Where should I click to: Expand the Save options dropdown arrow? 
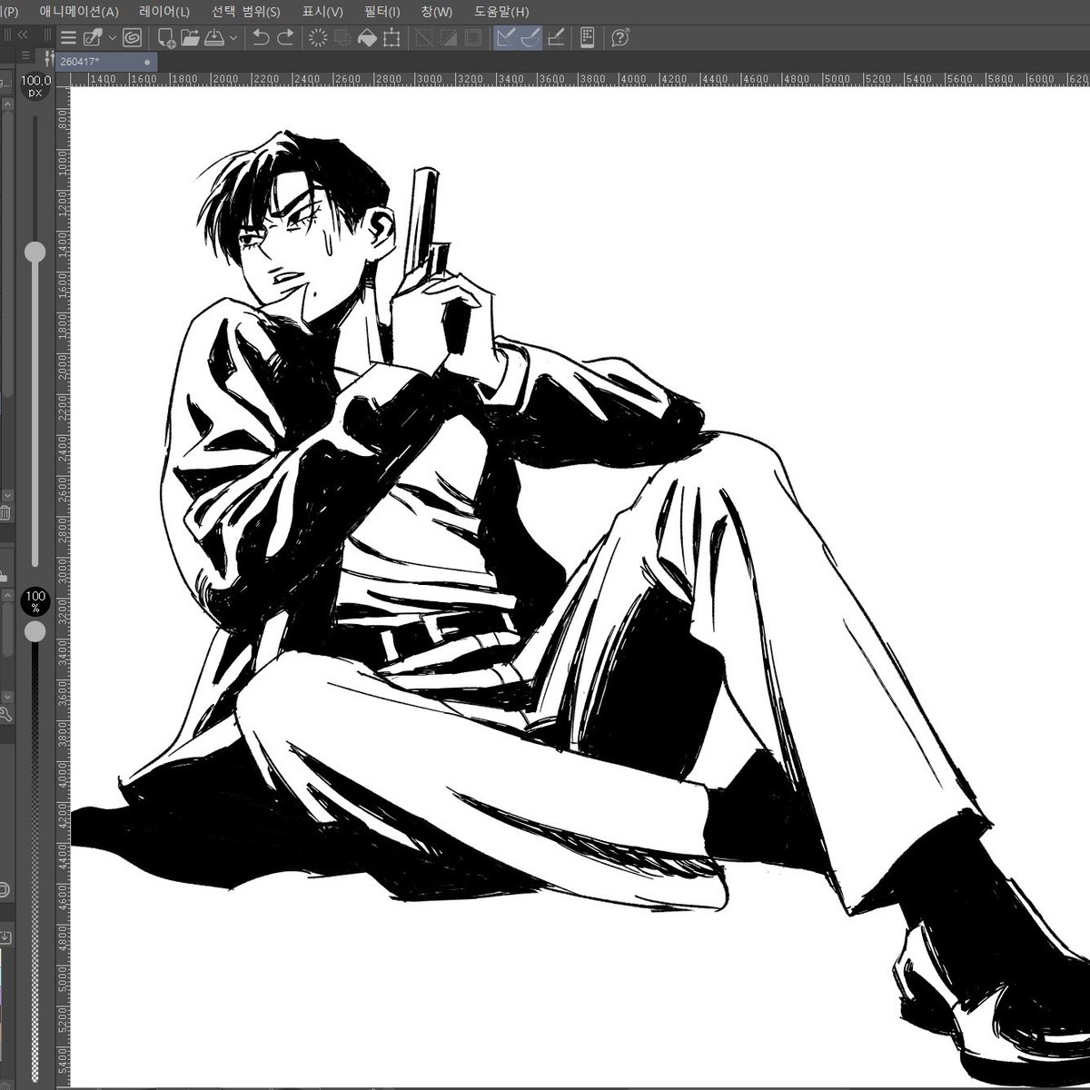[x=233, y=38]
